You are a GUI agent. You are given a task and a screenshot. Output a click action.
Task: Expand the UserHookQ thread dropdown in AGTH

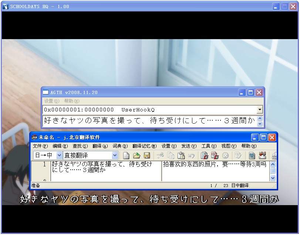point(260,110)
